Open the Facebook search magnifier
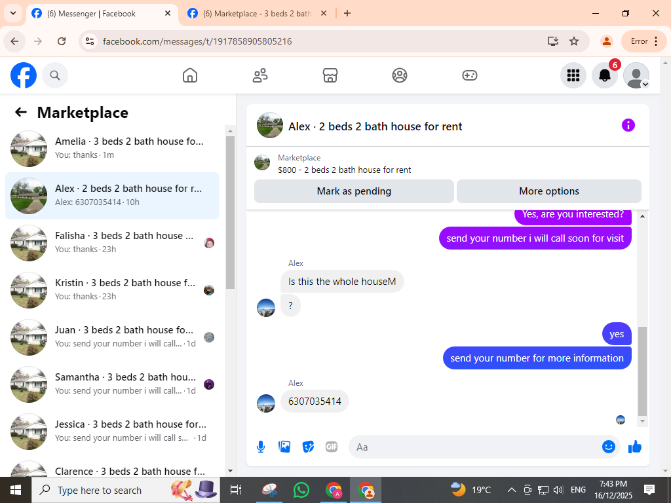This screenshot has height=503, width=671. point(55,75)
